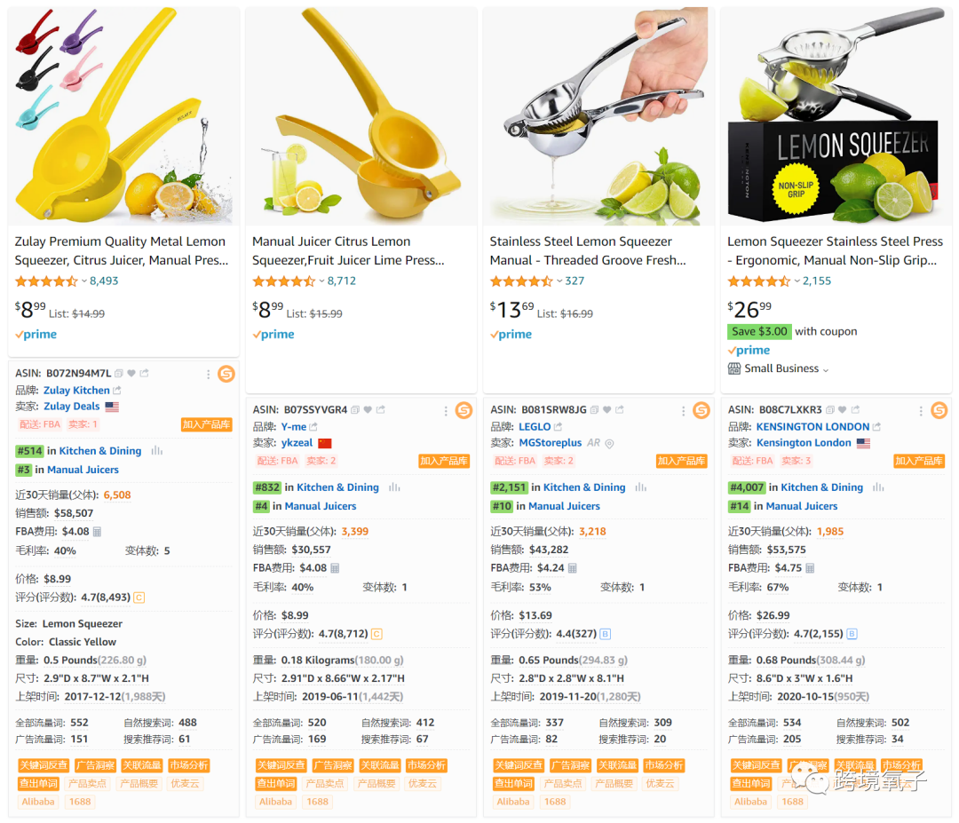Open the three-dot menu for ASIN B081SRW8JG
This screenshot has width=959, height=823.
pos(683,411)
